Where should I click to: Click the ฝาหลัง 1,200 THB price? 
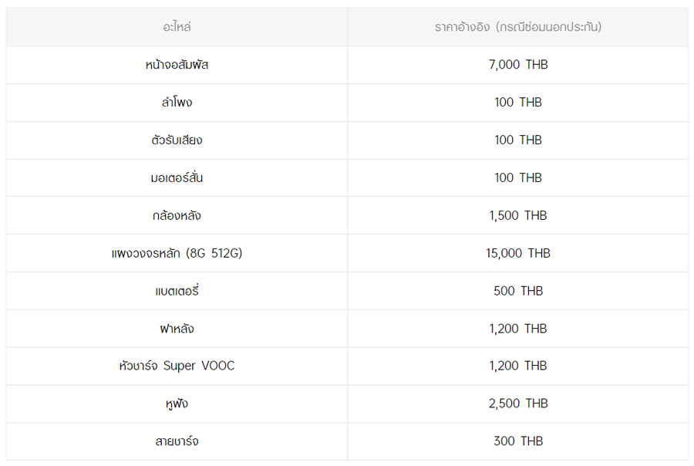pyautogui.click(x=517, y=329)
